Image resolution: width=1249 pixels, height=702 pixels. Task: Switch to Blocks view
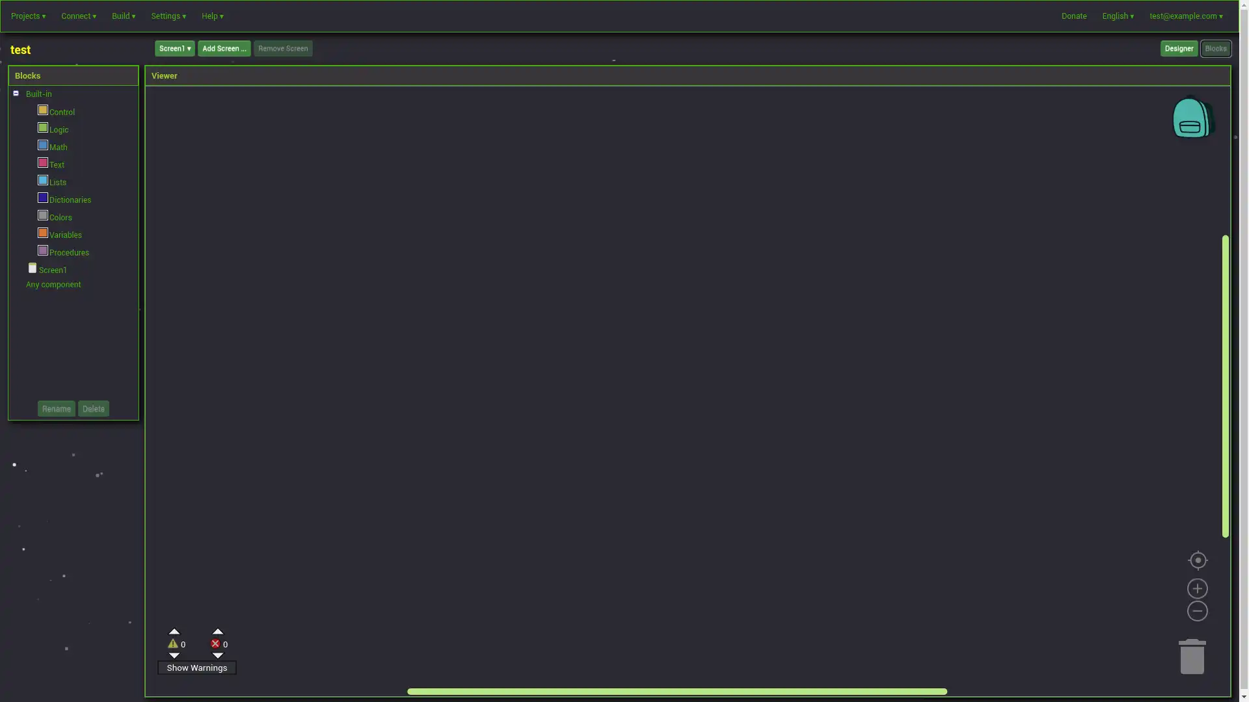coord(1216,48)
